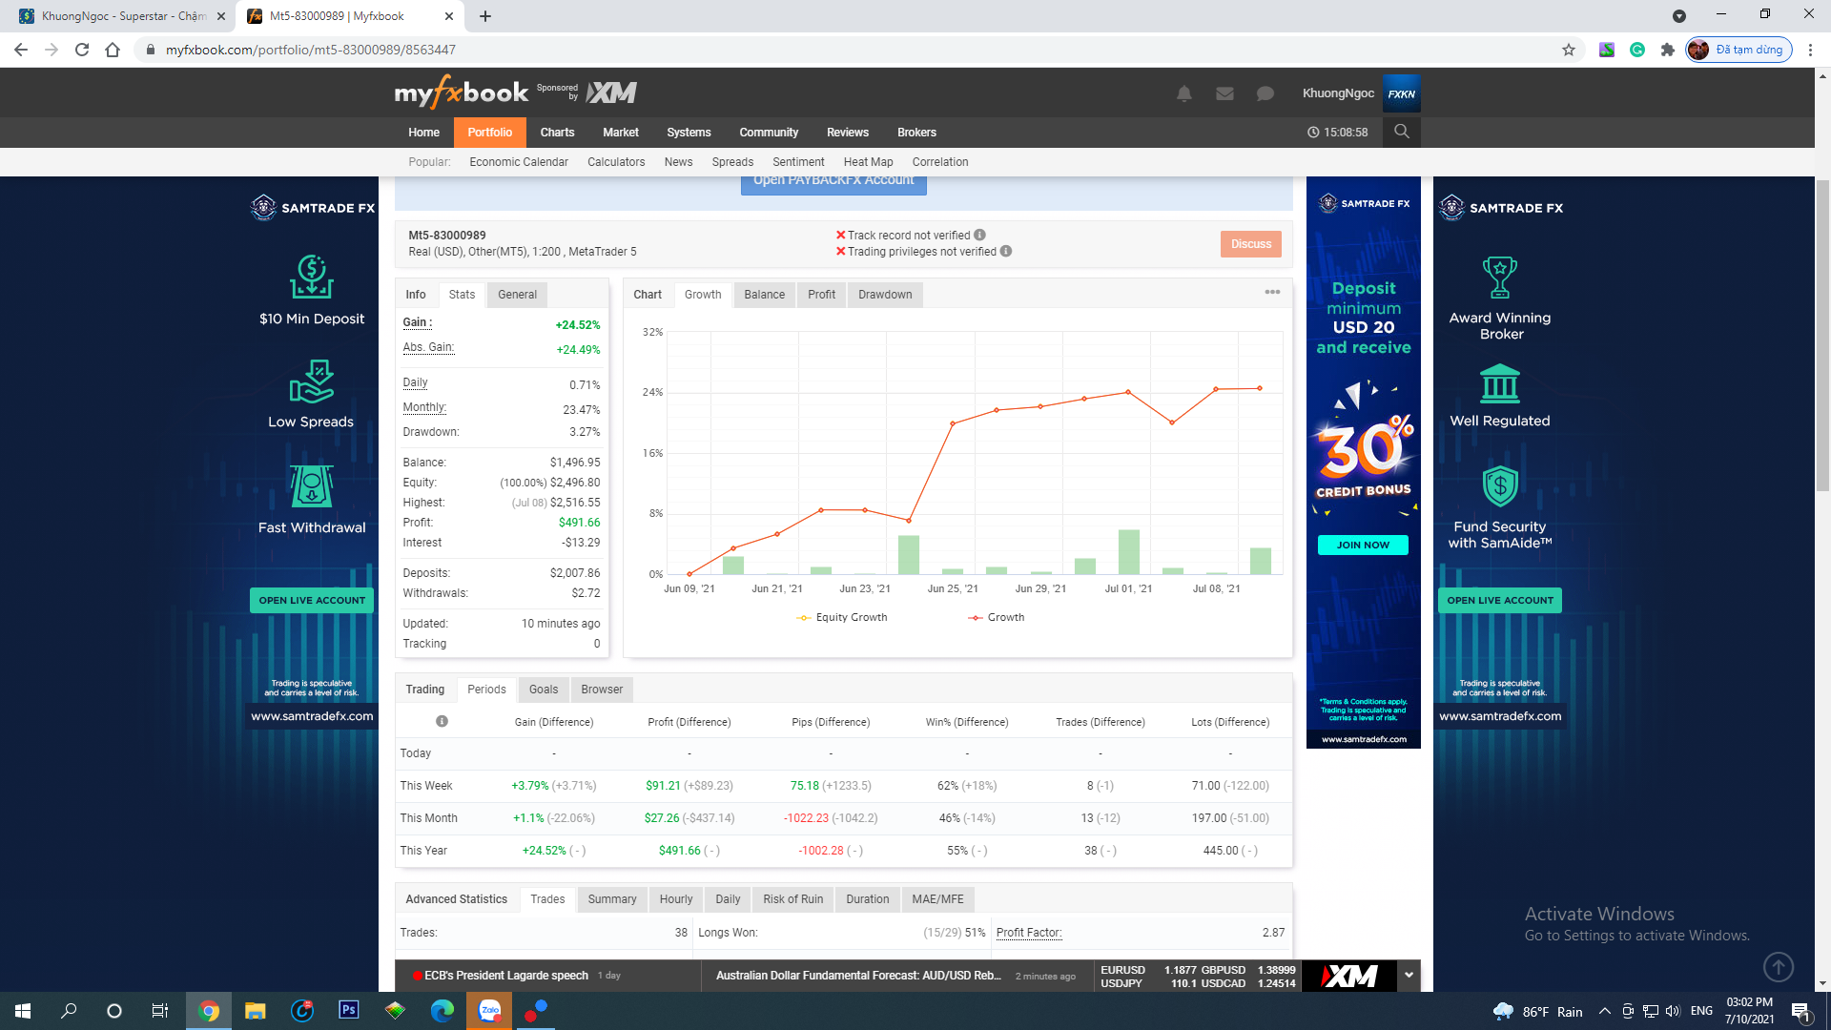
Task: Open the messages envelope icon
Action: (x=1224, y=93)
